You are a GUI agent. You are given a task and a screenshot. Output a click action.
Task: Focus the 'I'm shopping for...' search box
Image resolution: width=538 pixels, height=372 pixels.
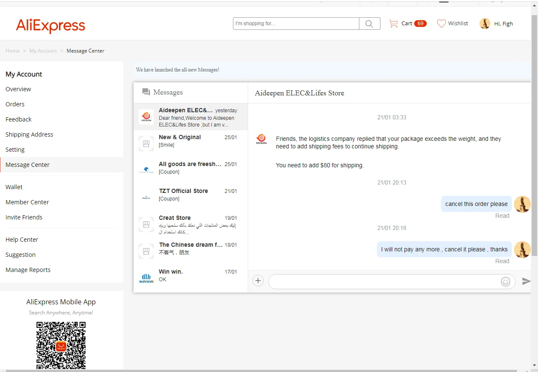point(296,24)
